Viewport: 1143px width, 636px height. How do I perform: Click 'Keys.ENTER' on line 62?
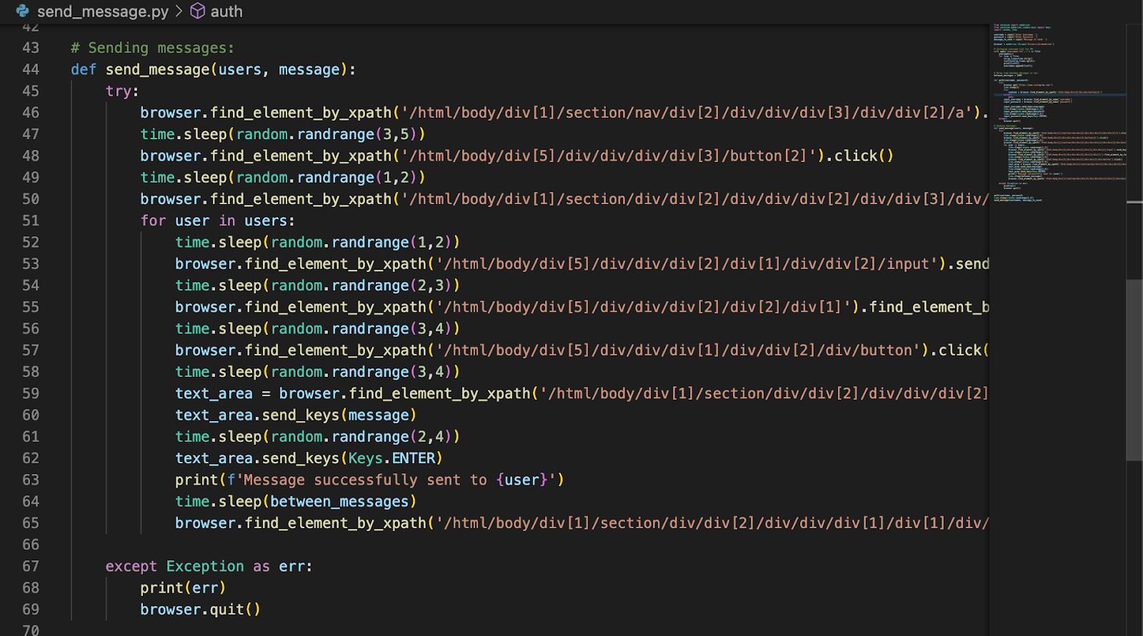tap(391, 458)
